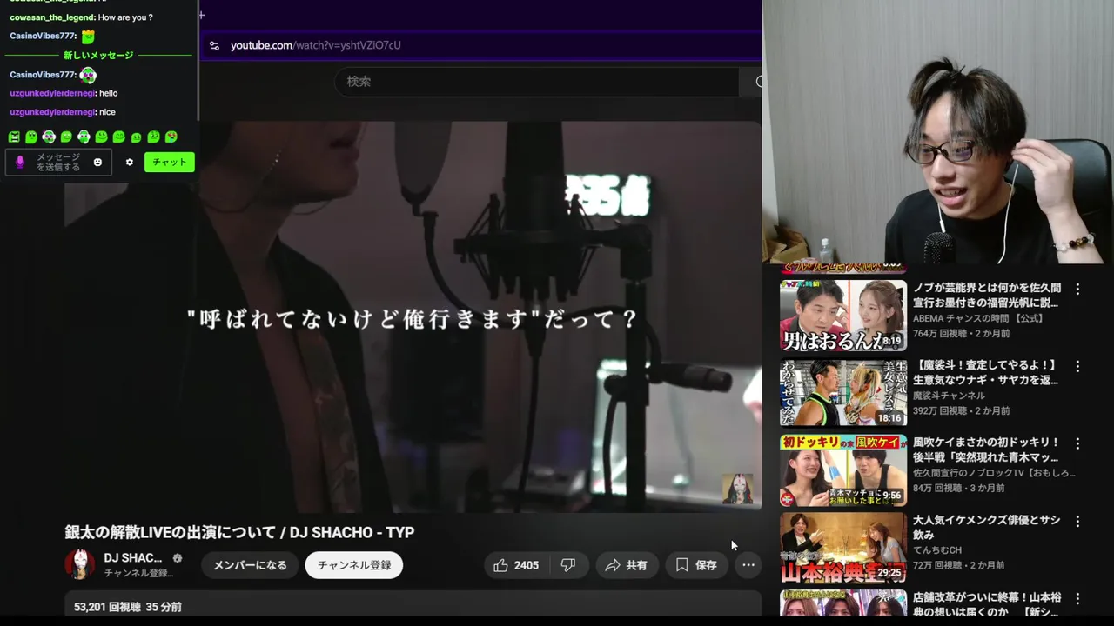This screenshot has width=1114, height=626.
Task: Open menu for ノブが芸能界 video
Action: [1077, 289]
